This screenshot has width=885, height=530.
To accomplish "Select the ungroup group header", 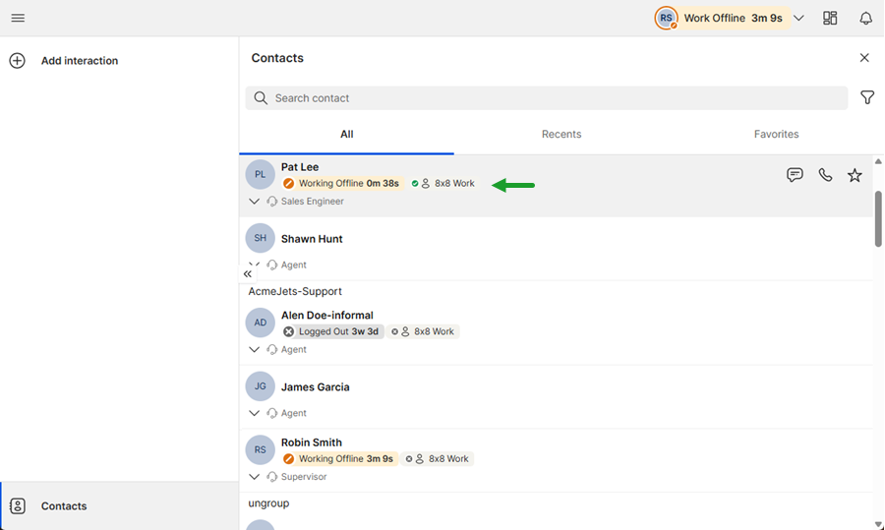I will 268,503.
